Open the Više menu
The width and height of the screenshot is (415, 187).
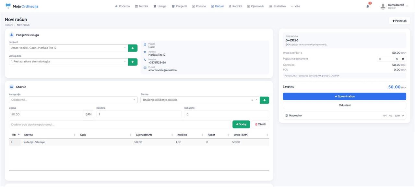[x=295, y=6]
